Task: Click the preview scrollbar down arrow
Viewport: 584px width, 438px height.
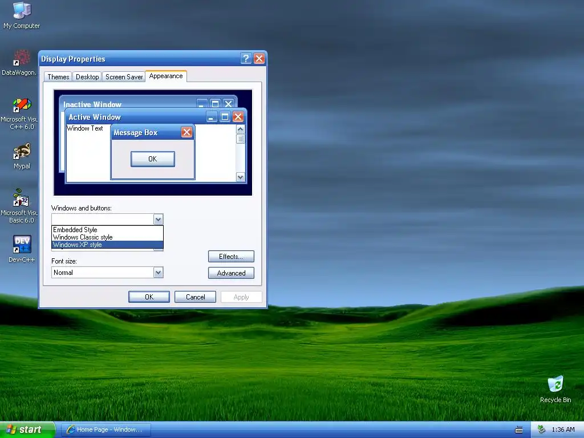Action: click(241, 177)
